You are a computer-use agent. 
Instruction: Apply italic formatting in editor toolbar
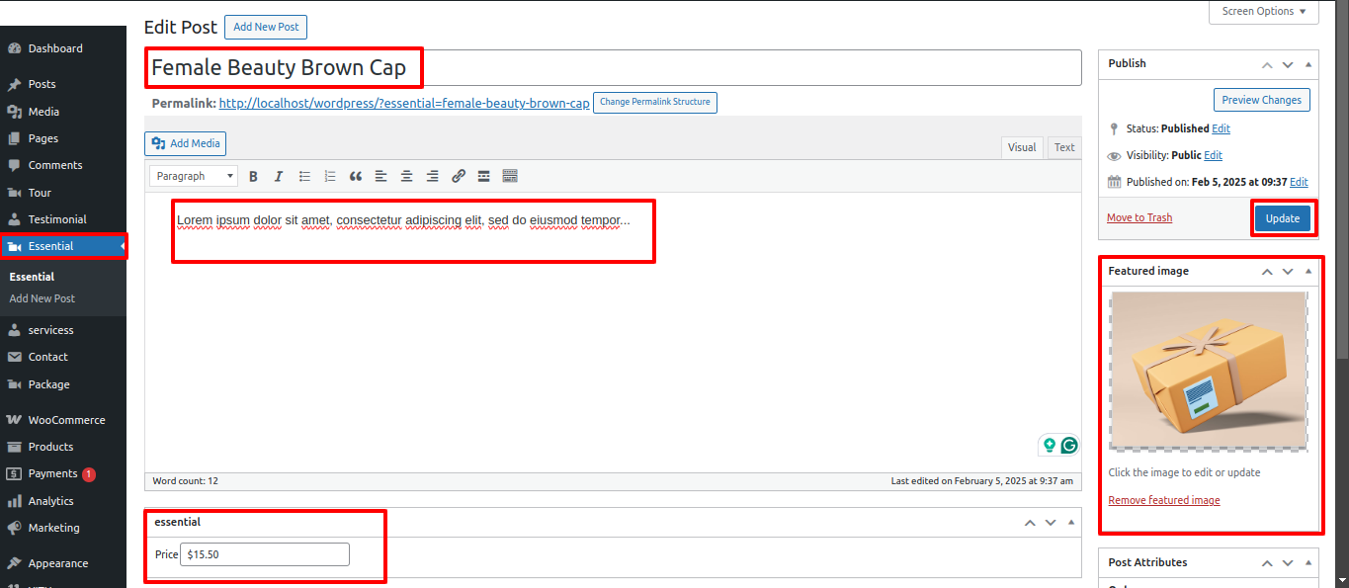tap(279, 176)
